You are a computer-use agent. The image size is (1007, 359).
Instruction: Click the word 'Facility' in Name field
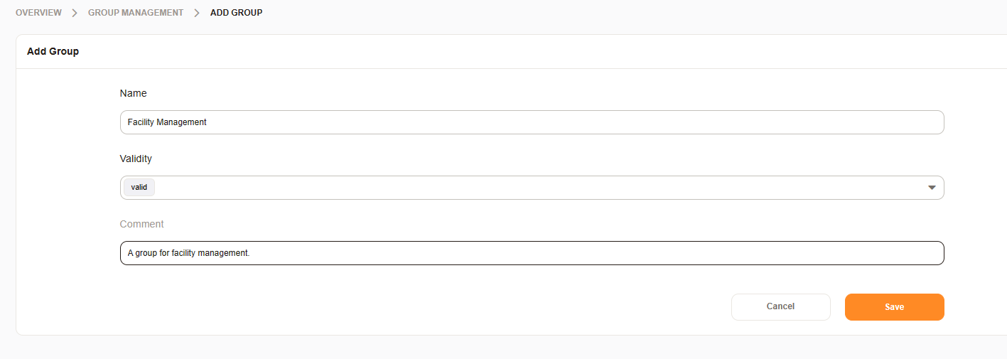coord(141,122)
